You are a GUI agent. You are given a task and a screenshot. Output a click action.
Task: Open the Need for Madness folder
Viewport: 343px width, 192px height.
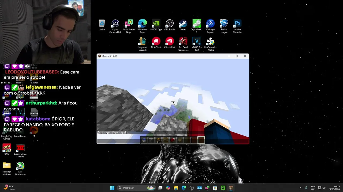(7, 169)
